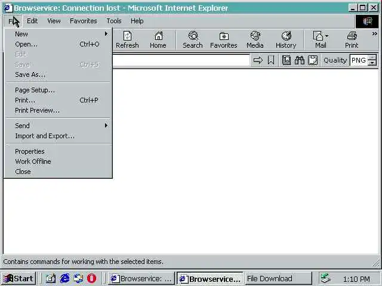Open the Tools menu
This screenshot has width=382, height=286.
114,21
